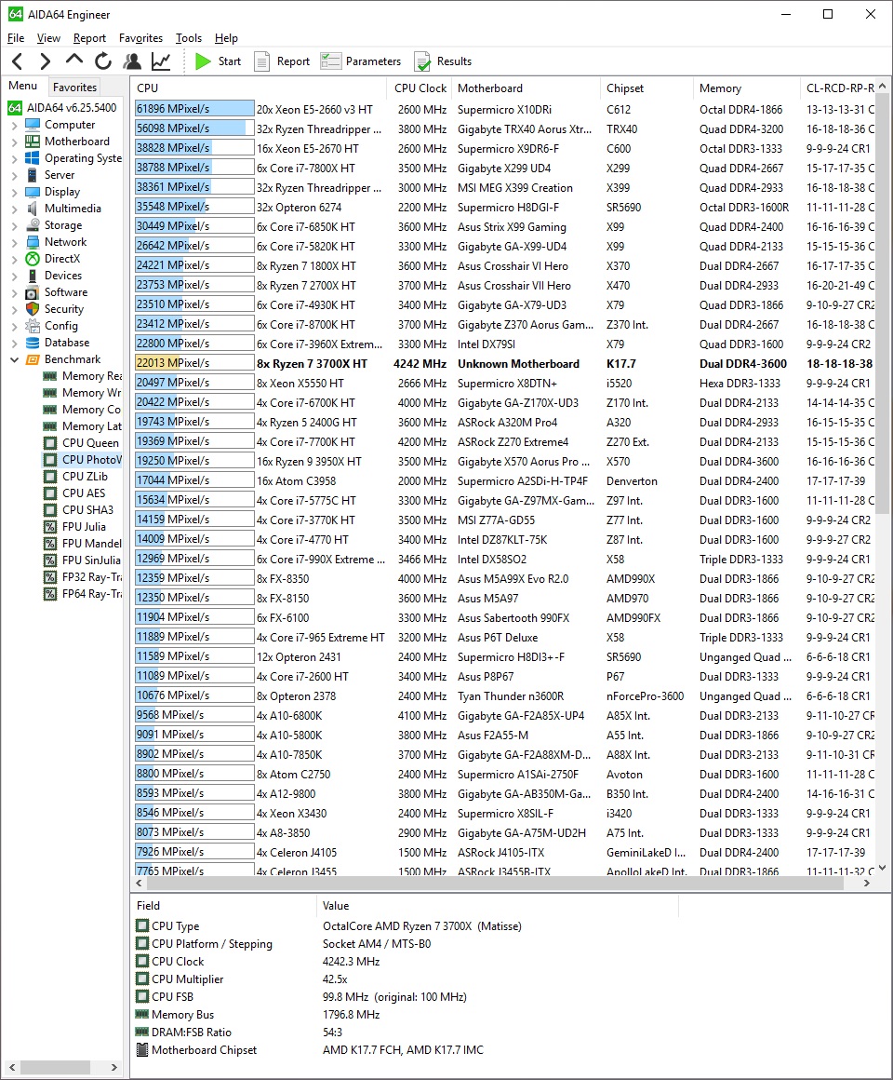
Task: Open the CPU Queen benchmark
Action: 89,443
